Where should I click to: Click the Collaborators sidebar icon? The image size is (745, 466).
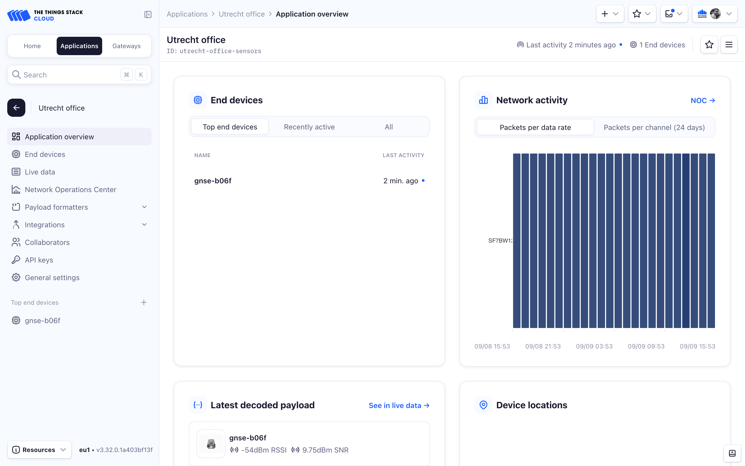[x=16, y=242]
